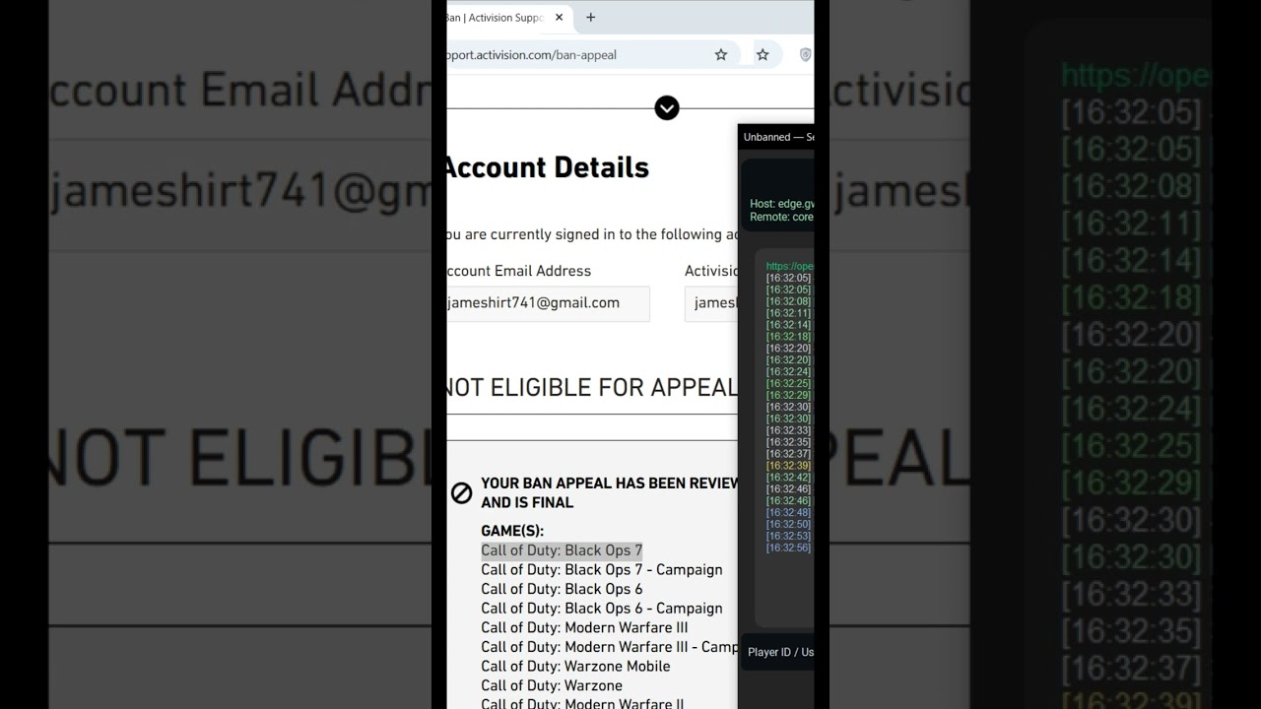Click Call of Duty: Black Ops 6 - Campaign

[602, 609]
